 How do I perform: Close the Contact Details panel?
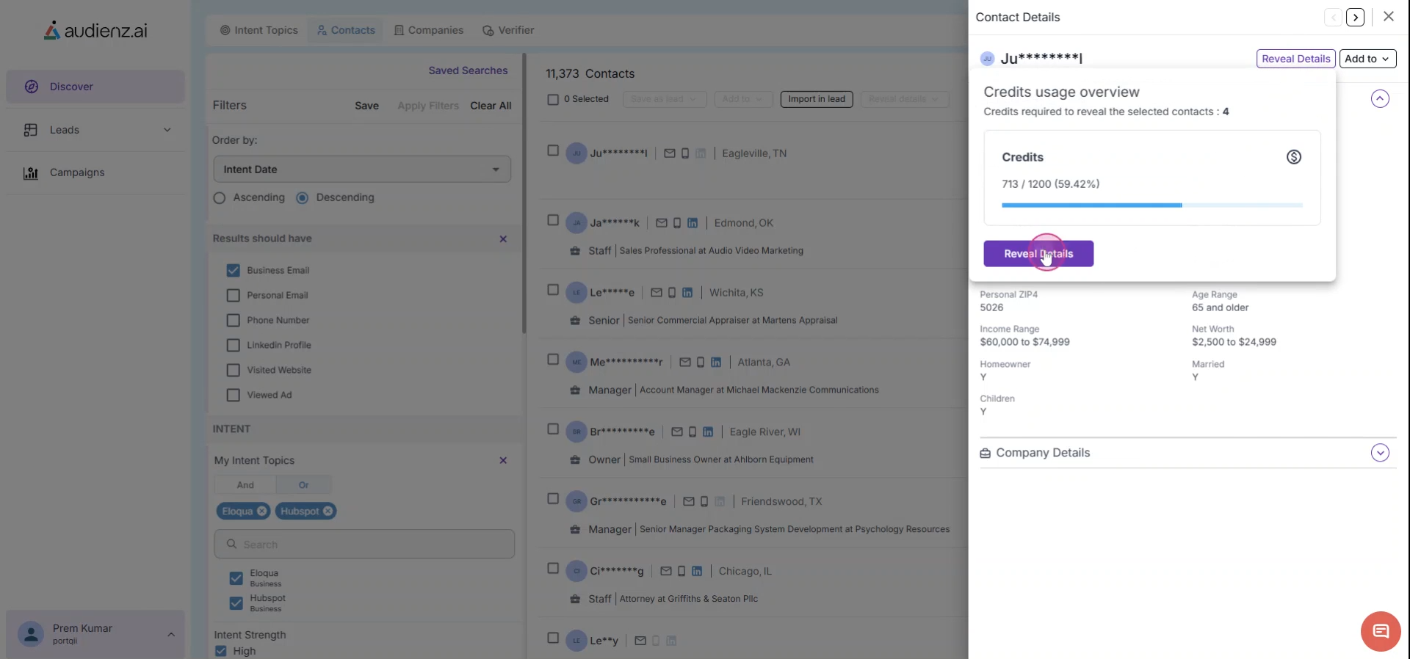click(x=1388, y=17)
